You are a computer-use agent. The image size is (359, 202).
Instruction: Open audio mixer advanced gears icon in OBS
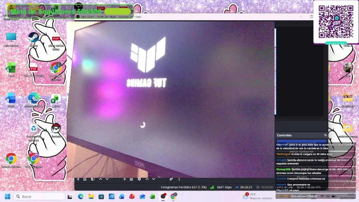[171, 179]
